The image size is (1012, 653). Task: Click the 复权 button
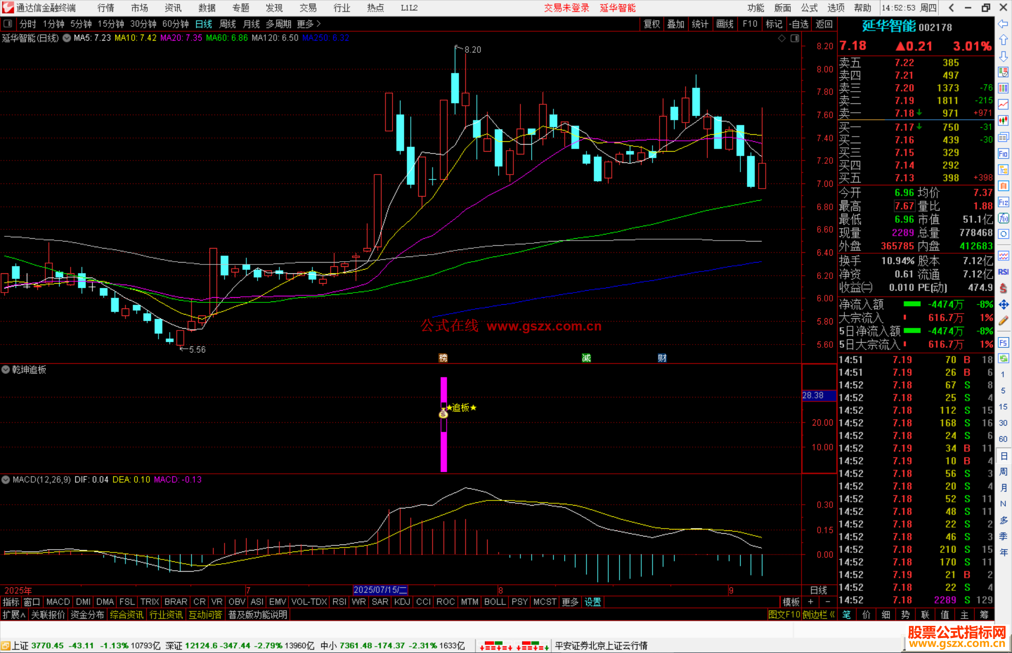(x=652, y=24)
